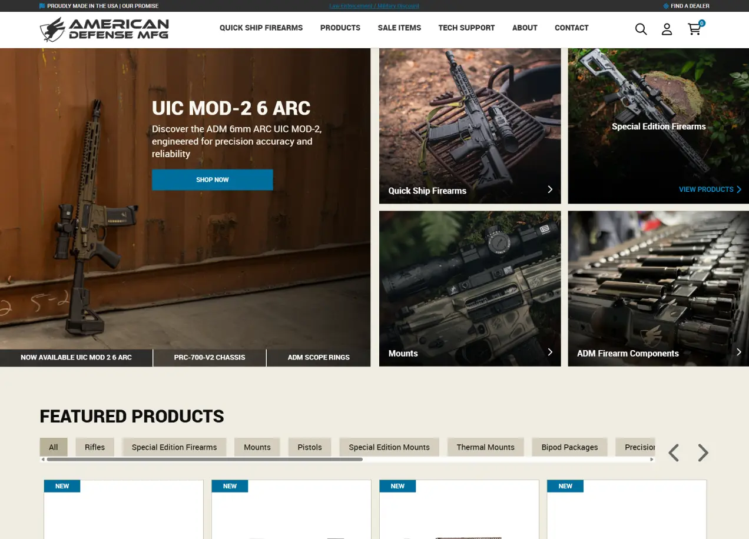The height and width of the screenshot is (539, 749).
Task: Open the shopping cart icon
Action: tap(695, 28)
